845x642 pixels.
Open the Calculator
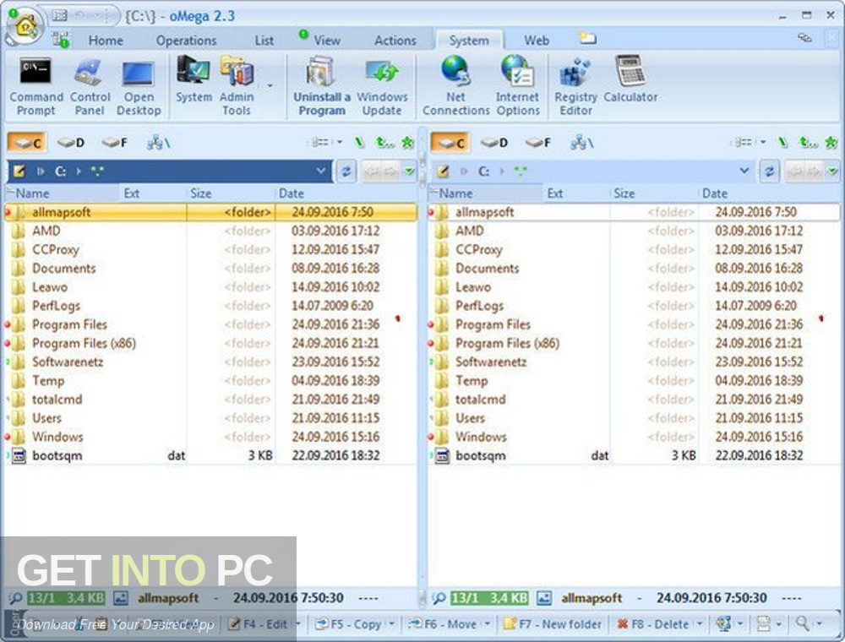tap(630, 79)
